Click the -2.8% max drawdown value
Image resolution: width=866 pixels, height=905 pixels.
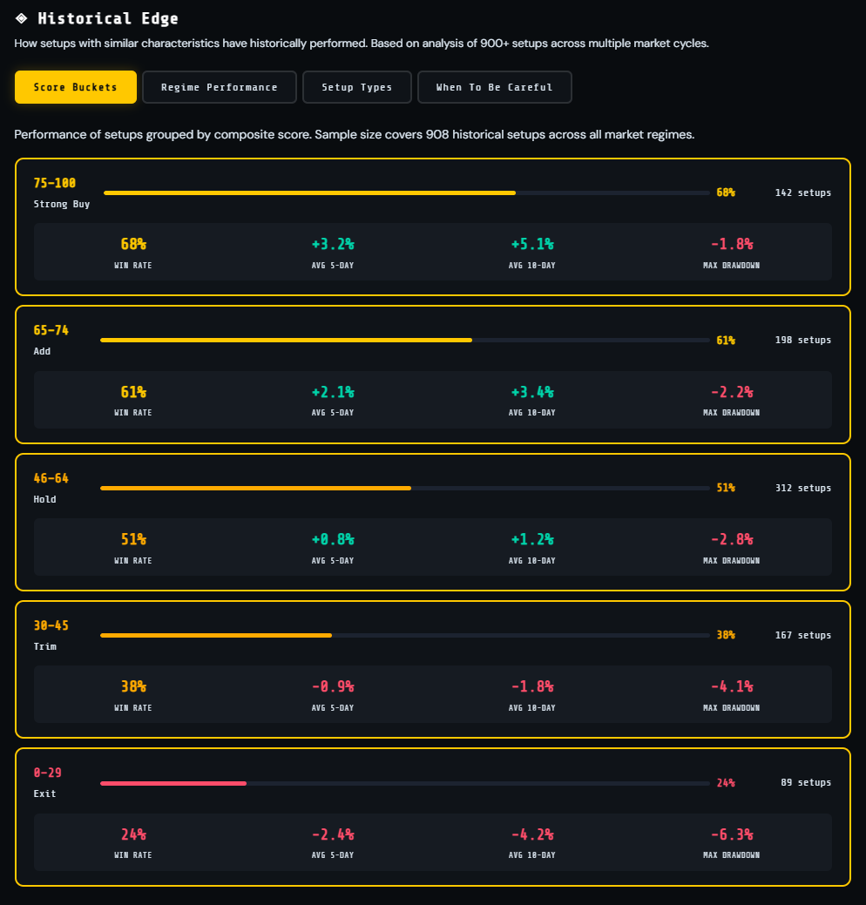coord(732,539)
